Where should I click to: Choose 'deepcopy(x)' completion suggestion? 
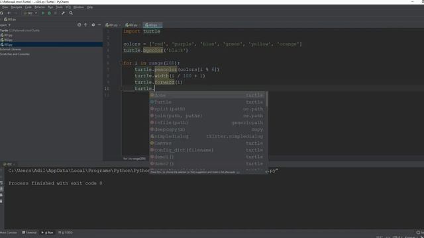click(x=207, y=130)
